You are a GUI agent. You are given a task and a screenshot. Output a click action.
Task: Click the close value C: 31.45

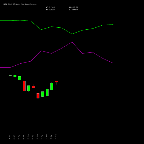[x=50, y=7]
